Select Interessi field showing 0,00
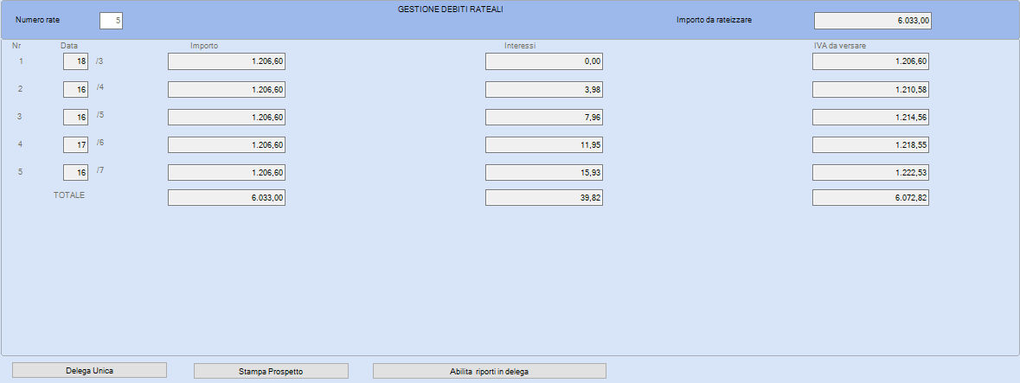This screenshot has height=383, width=1020. coord(544,61)
